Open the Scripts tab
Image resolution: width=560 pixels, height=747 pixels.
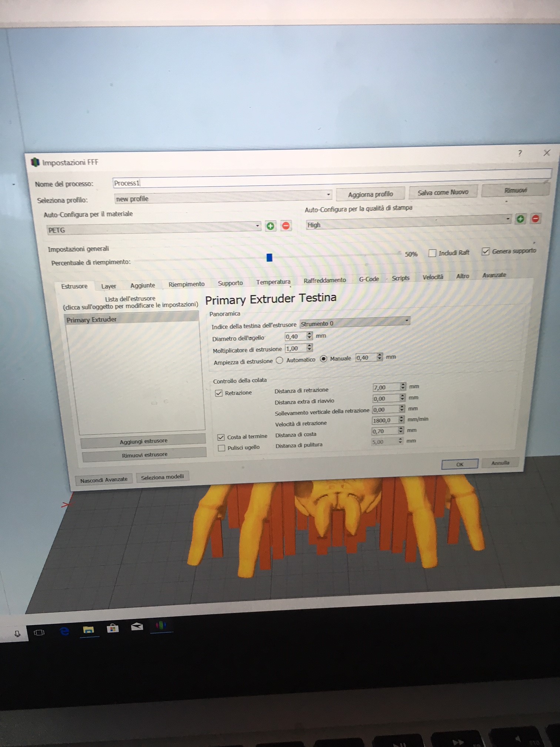pyautogui.click(x=401, y=278)
